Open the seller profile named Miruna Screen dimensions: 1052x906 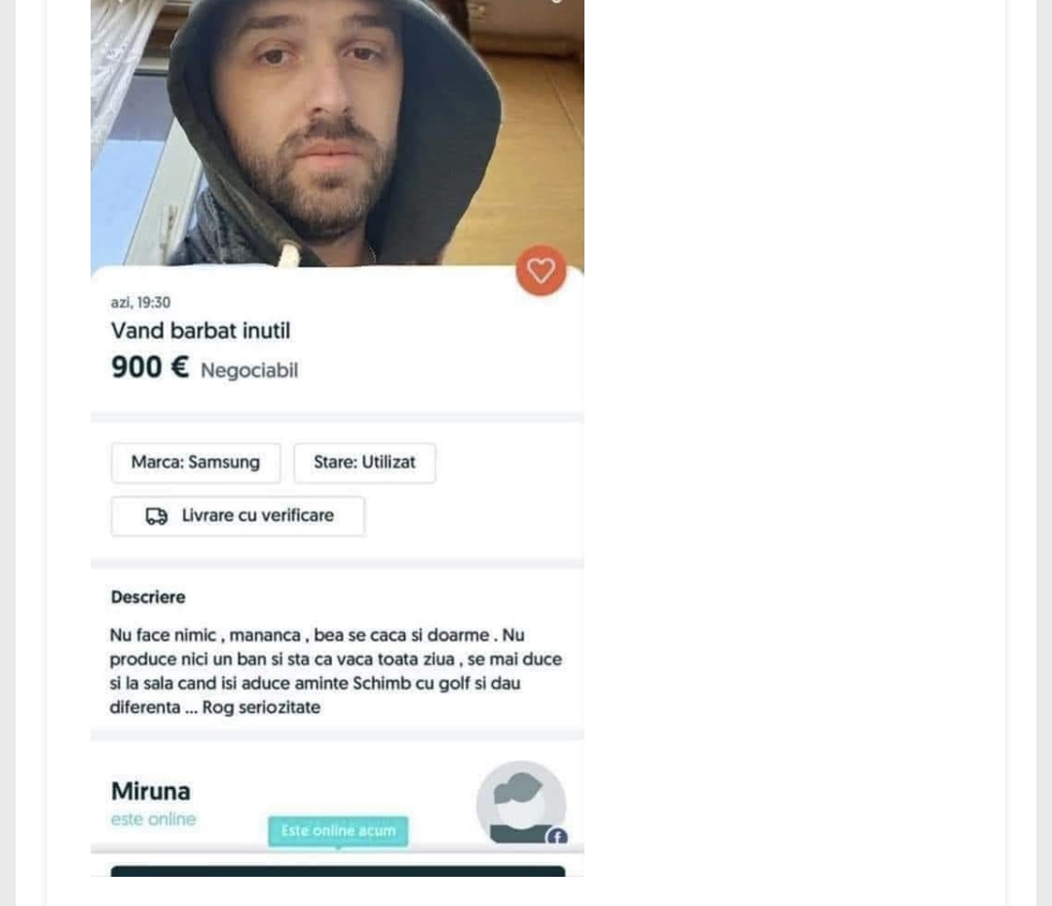click(151, 791)
